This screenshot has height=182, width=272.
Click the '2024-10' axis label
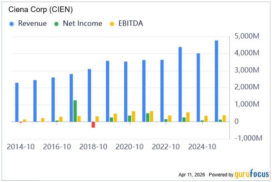coord(202,147)
